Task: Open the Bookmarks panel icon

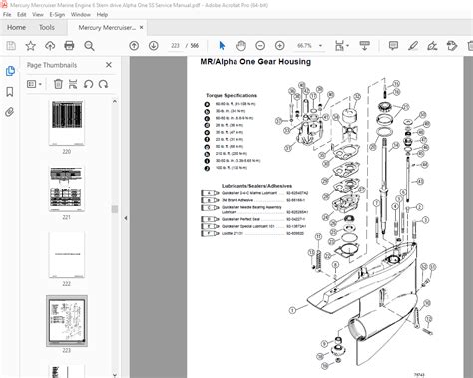Action: 10,92
